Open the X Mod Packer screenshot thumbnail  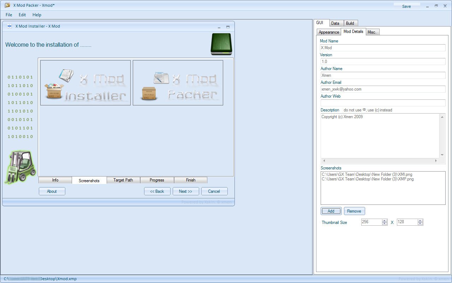pos(178,83)
